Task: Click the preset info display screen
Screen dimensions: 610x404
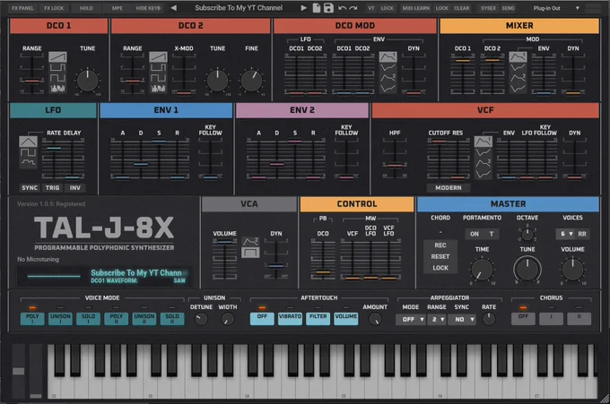Action: (x=104, y=276)
